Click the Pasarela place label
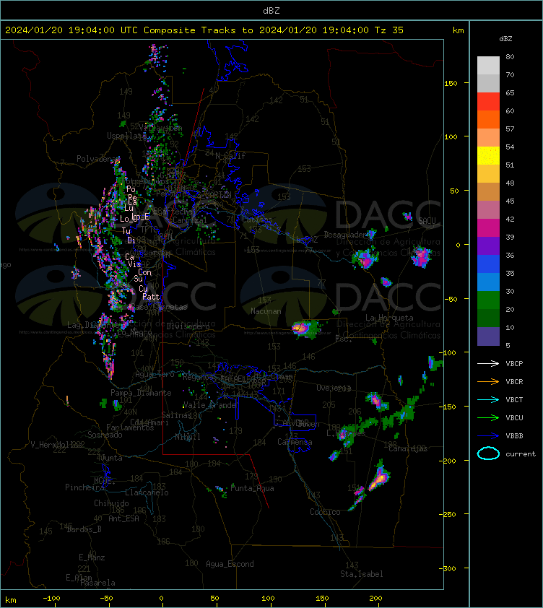The image size is (543, 608). 97,583
